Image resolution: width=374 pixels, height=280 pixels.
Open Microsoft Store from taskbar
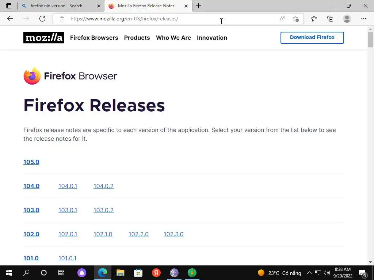coord(138,273)
